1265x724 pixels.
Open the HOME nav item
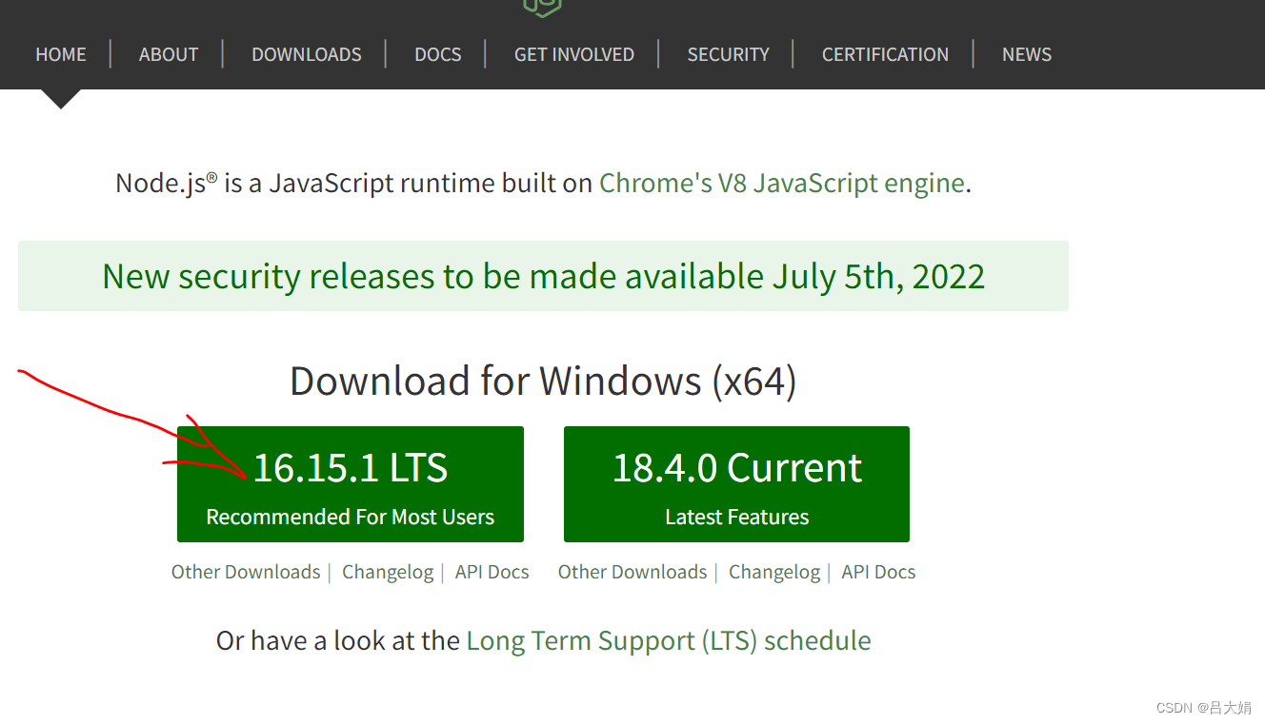pyautogui.click(x=61, y=54)
